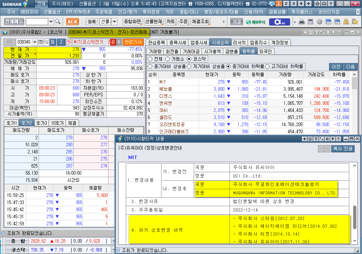Open the calculator tool icon

point(311,22)
